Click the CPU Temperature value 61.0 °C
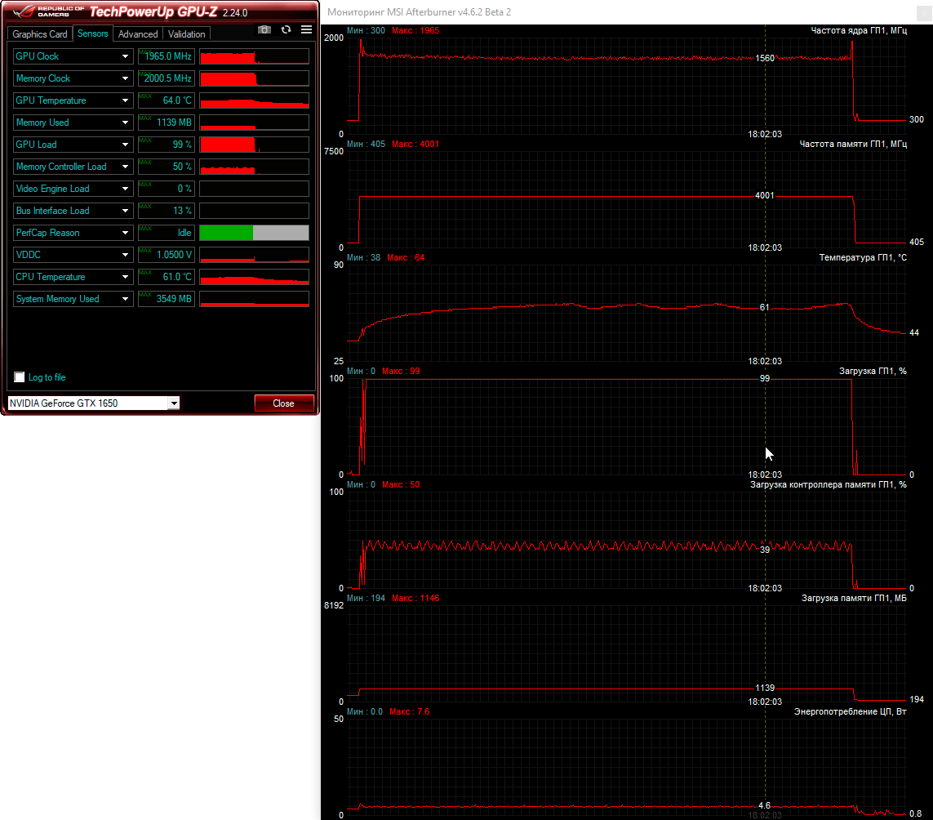The height and width of the screenshot is (820, 933). tap(167, 277)
